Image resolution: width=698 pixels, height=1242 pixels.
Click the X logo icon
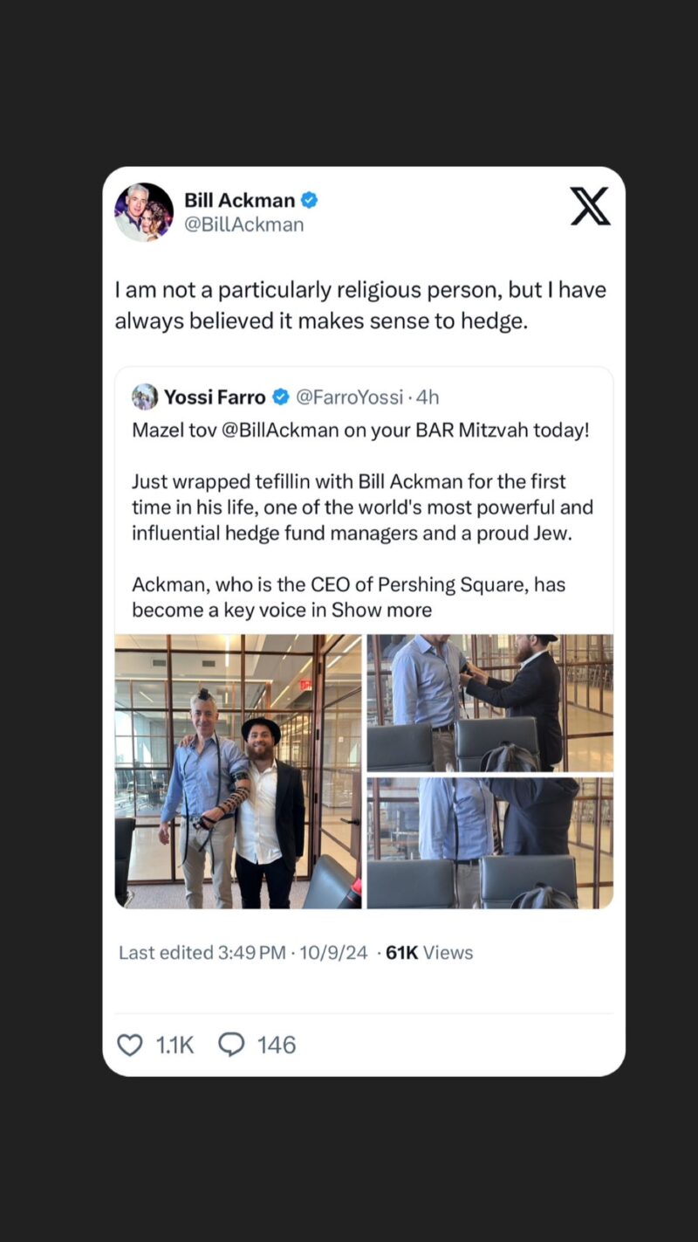point(590,206)
